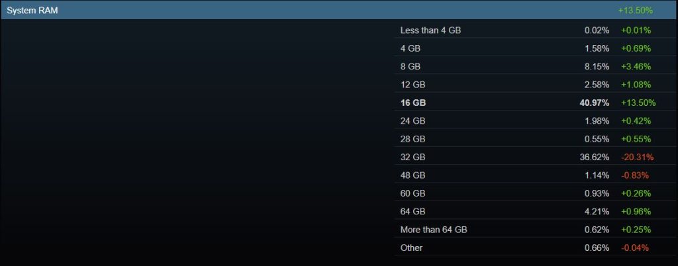The height and width of the screenshot is (266, 678).
Task: Select the 8 GB row label
Action: point(411,67)
